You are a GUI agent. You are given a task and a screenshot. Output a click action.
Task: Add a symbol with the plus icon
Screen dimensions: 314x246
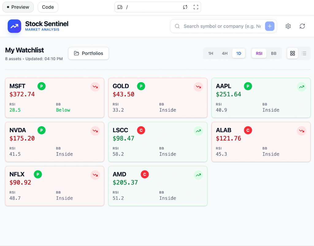coord(270,26)
